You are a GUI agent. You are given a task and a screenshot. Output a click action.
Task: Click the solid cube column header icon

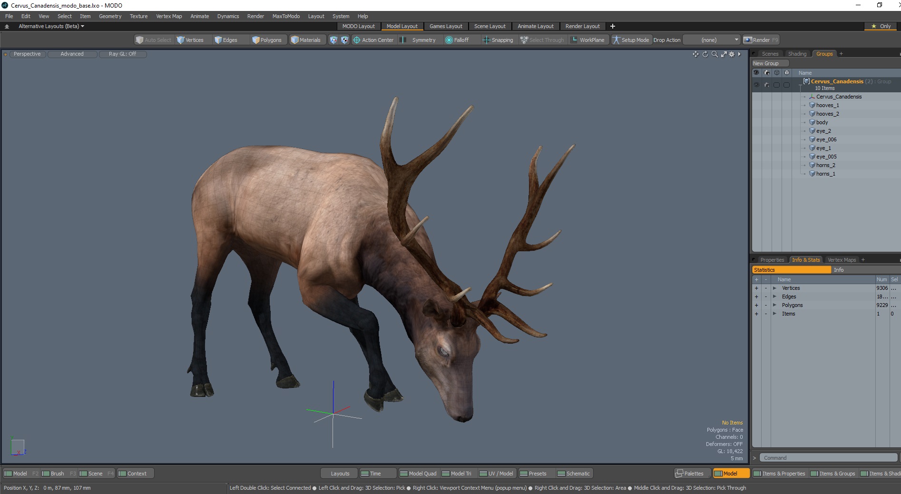click(x=787, y=73)
